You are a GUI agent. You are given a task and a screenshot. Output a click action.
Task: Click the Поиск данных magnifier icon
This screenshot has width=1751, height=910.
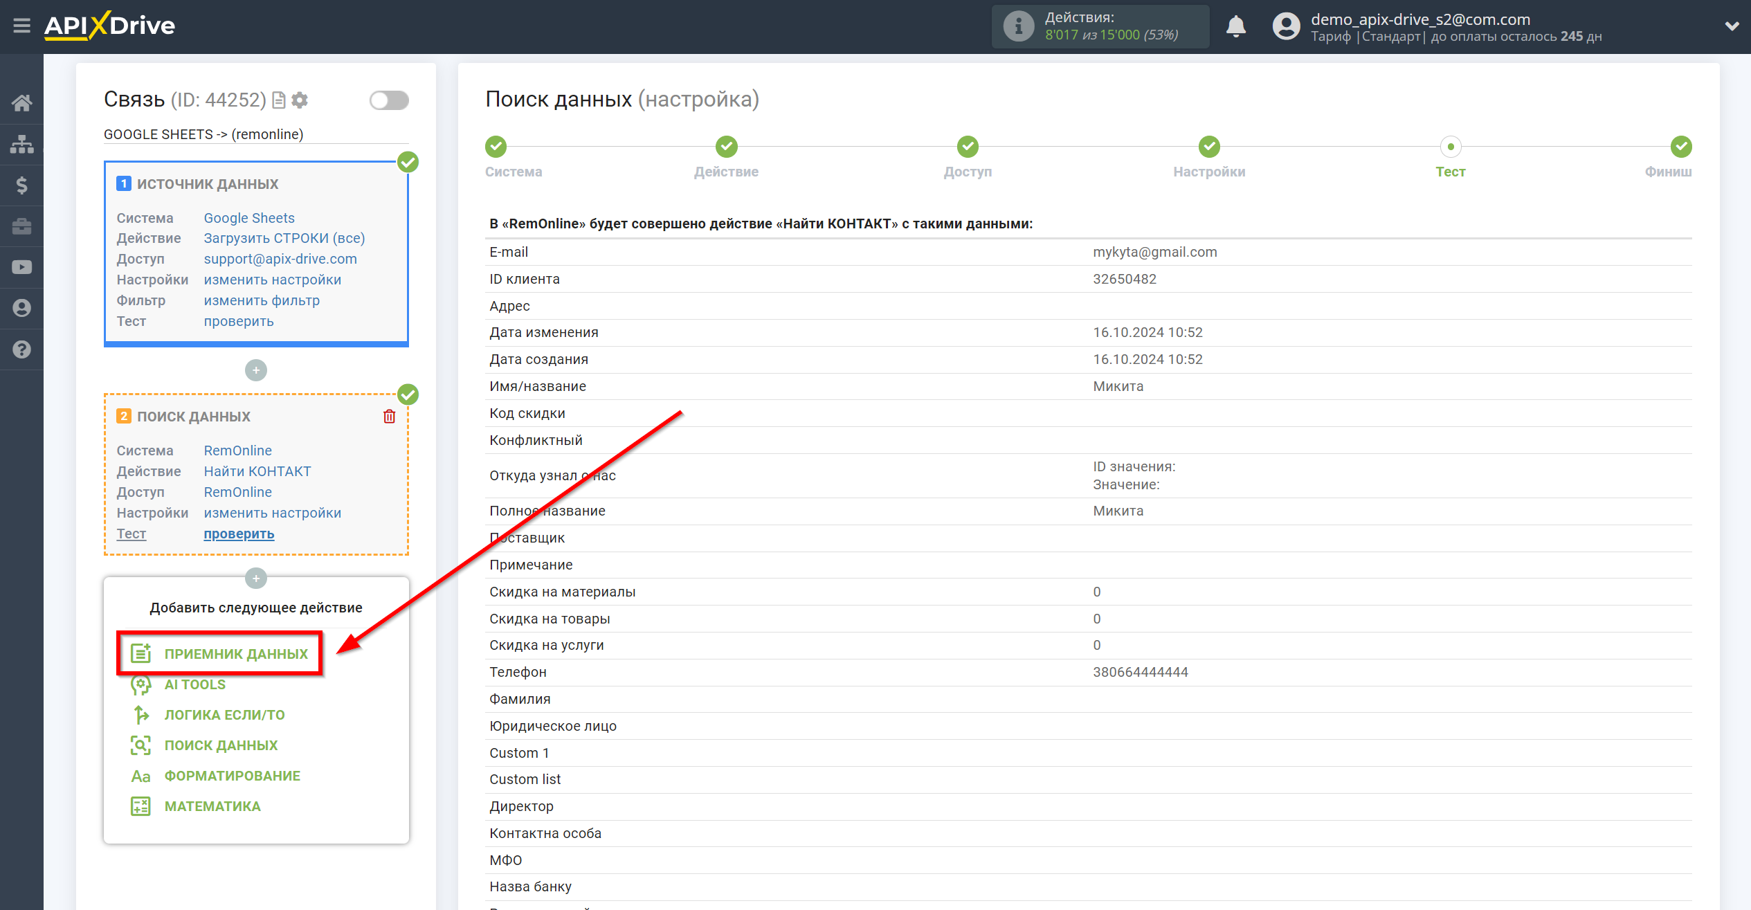[141, 745]
